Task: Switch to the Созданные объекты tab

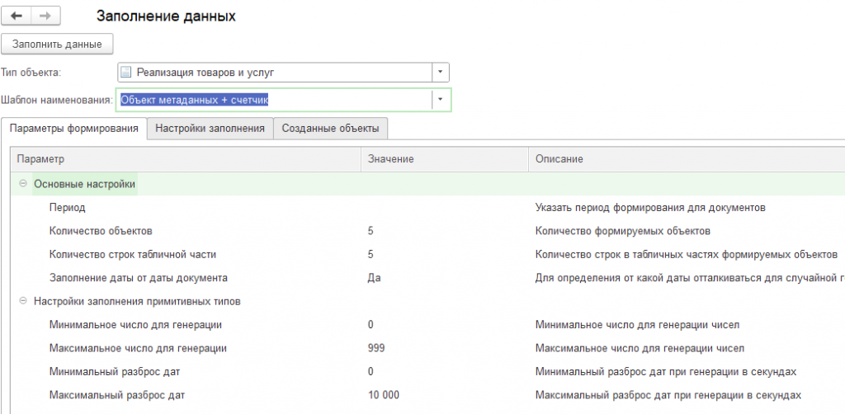Action: click(x=330, y=129)
